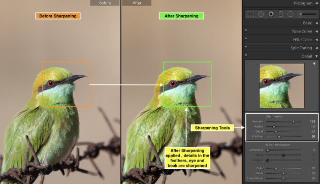320x184 pixels.
Task: Click the Color label under Noise Reduction
Action: point(260,168)
